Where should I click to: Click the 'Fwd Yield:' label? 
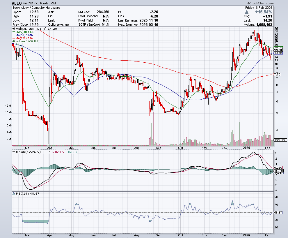86,20
